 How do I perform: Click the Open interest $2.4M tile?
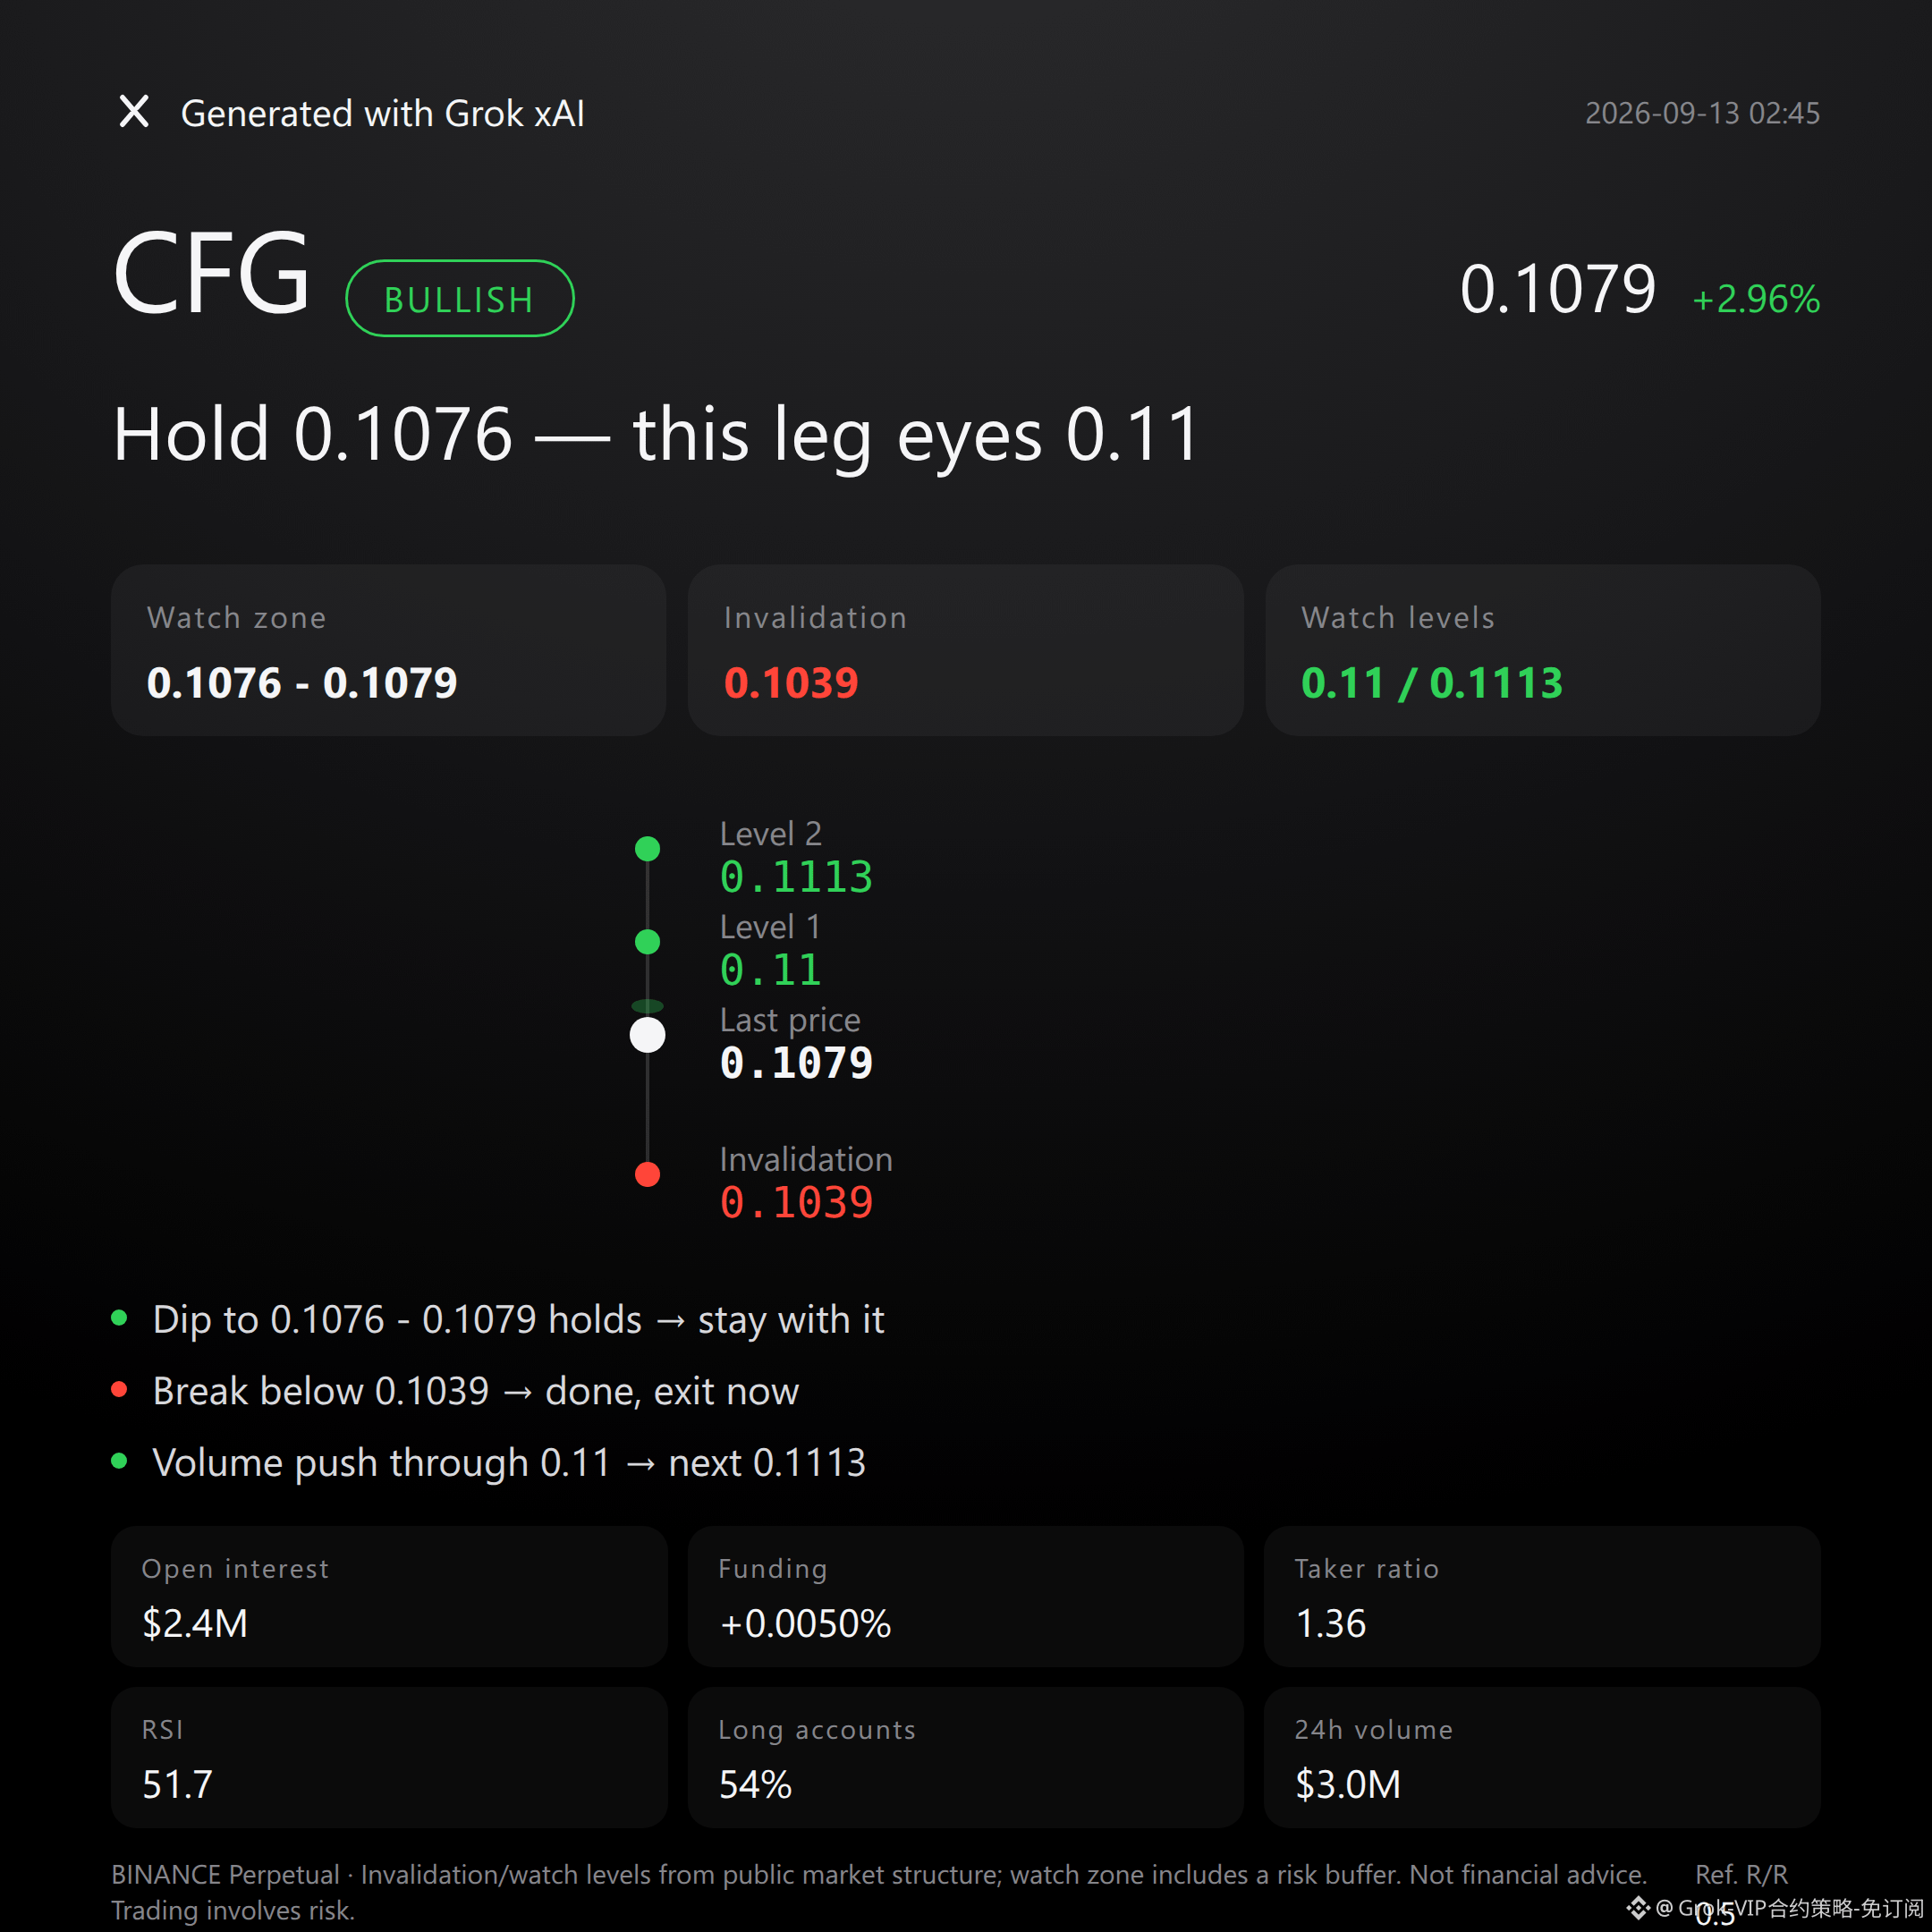click(389, 1596)
